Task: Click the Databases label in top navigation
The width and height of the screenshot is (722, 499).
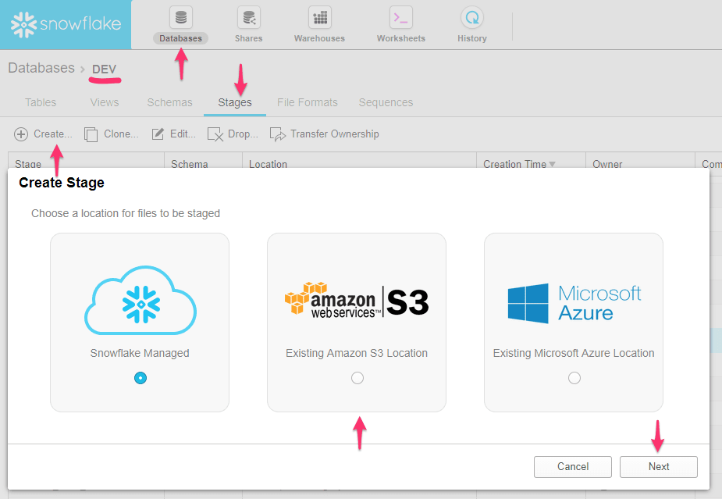Action: 181,38
